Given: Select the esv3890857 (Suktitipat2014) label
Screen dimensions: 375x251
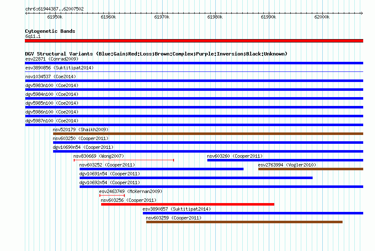Looking at the screenshot, I should 177,209.
